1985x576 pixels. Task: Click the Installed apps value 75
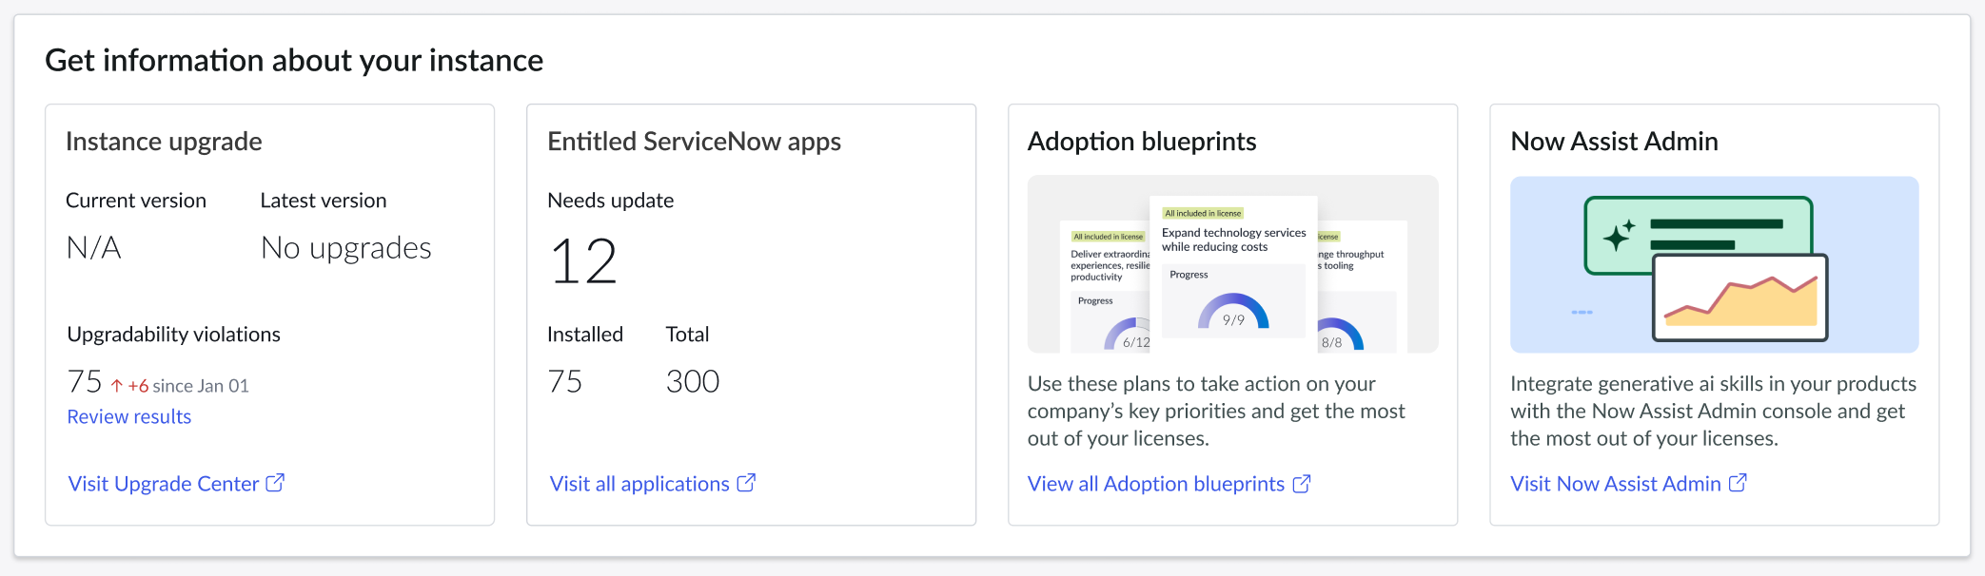point(565,382)
